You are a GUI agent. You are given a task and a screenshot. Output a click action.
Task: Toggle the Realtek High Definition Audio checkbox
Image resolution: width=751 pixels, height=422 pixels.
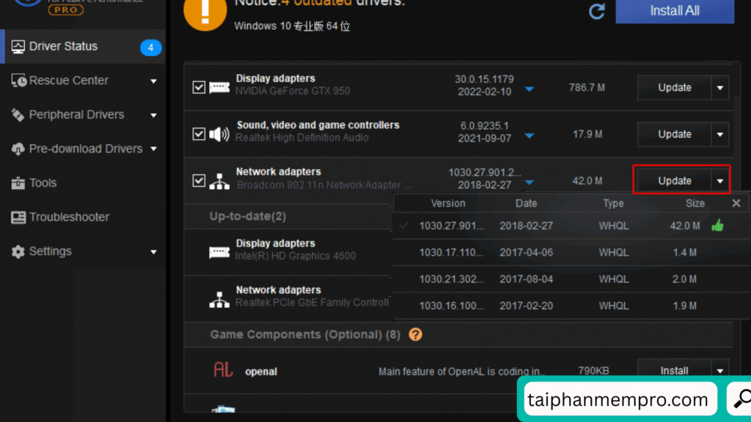point(199,134)
